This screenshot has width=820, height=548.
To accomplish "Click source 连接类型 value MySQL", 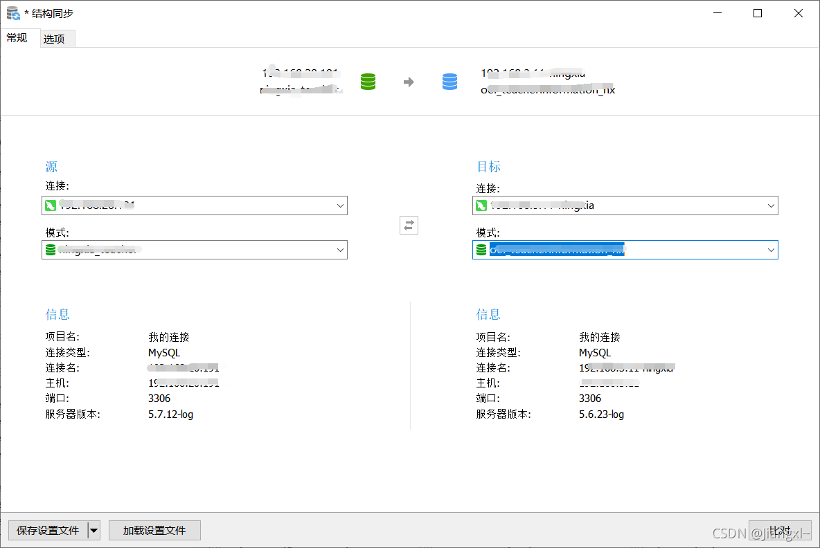I will pyautogui.click(x=164, y=353).
